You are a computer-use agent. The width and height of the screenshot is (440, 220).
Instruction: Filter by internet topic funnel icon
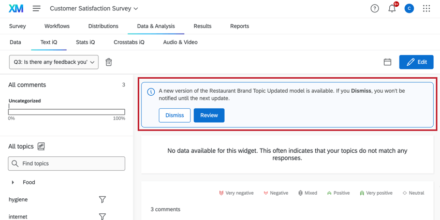[x=102, y=216]
